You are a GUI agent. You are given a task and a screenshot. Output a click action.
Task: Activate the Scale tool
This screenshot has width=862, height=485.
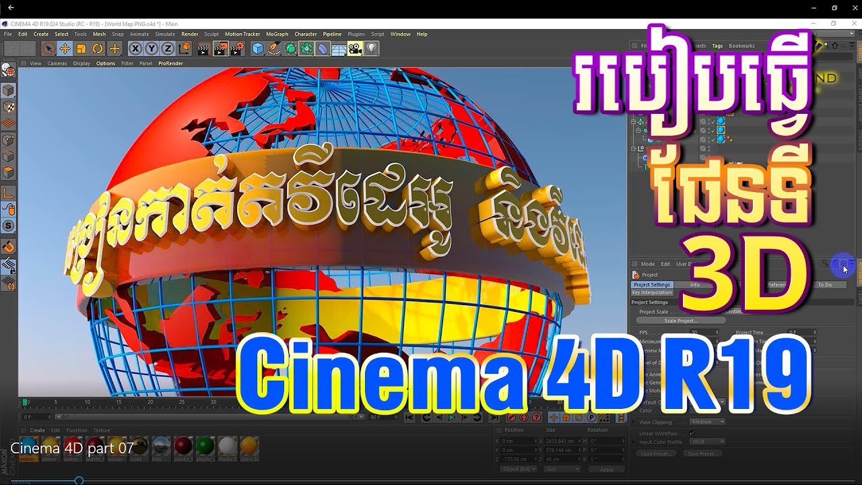[81, 48]
